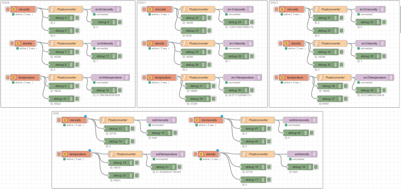Trigger SRV1 temperature inject button
The width and height of the screenshot is (401, 189).
point(144,77)
